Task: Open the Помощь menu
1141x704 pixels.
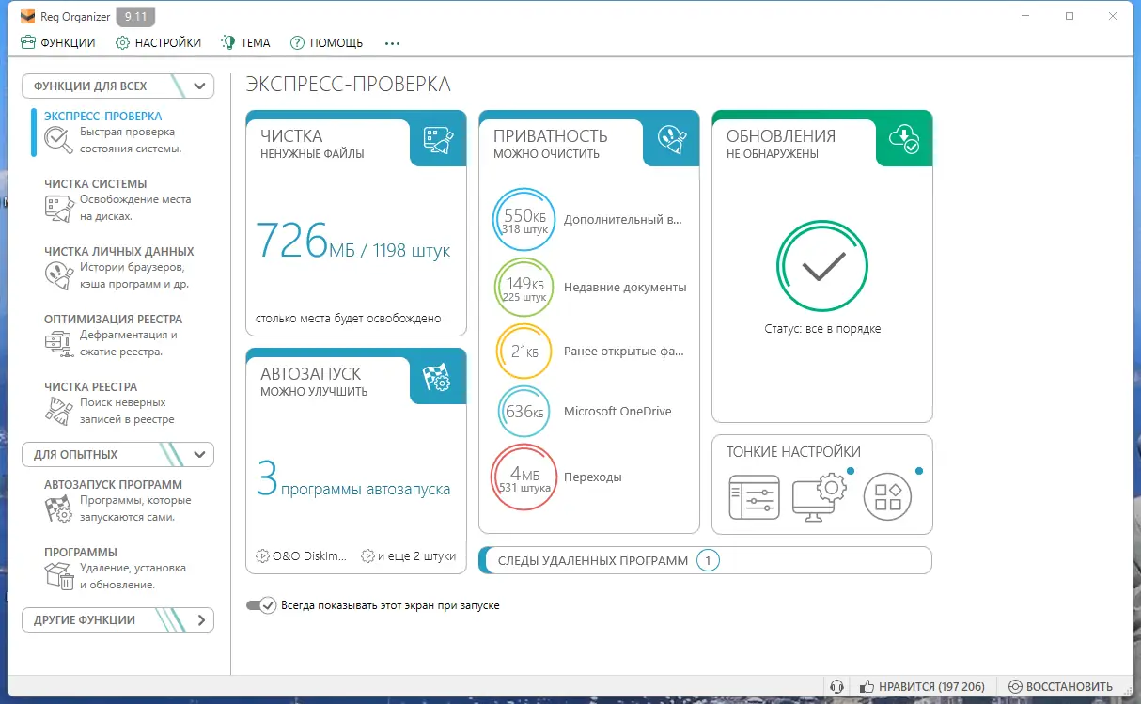Action: point(326,42)
